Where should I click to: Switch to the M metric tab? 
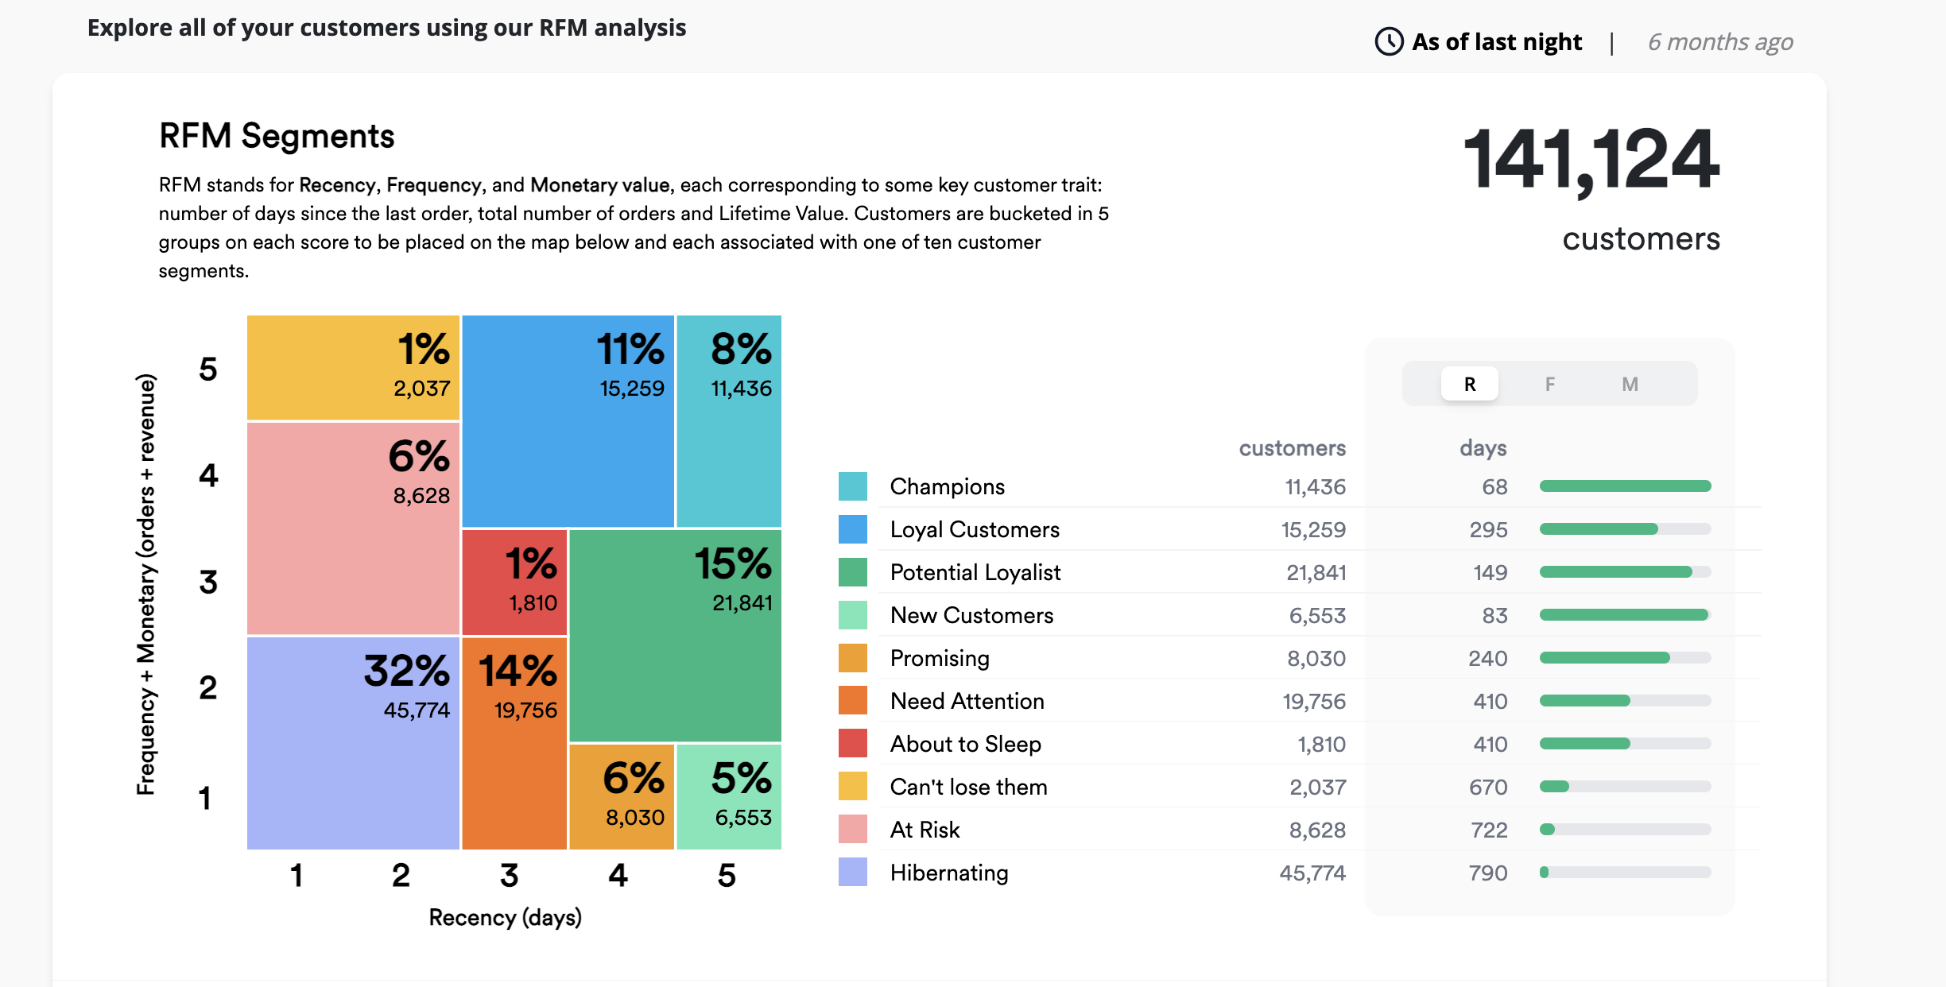tap(1630, 384)
